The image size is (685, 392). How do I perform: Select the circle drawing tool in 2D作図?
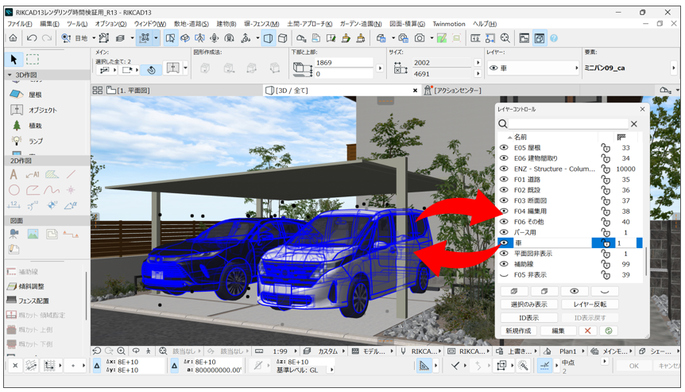pos(14,190)
